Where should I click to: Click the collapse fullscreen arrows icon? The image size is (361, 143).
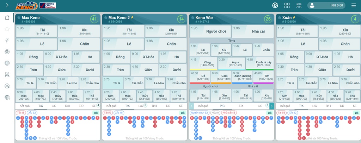click(299, 5)
